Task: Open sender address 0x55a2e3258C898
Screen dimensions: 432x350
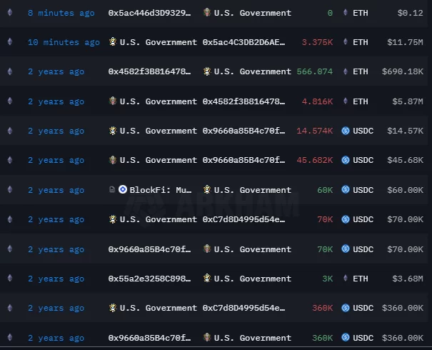Action: tap(149, 279)
